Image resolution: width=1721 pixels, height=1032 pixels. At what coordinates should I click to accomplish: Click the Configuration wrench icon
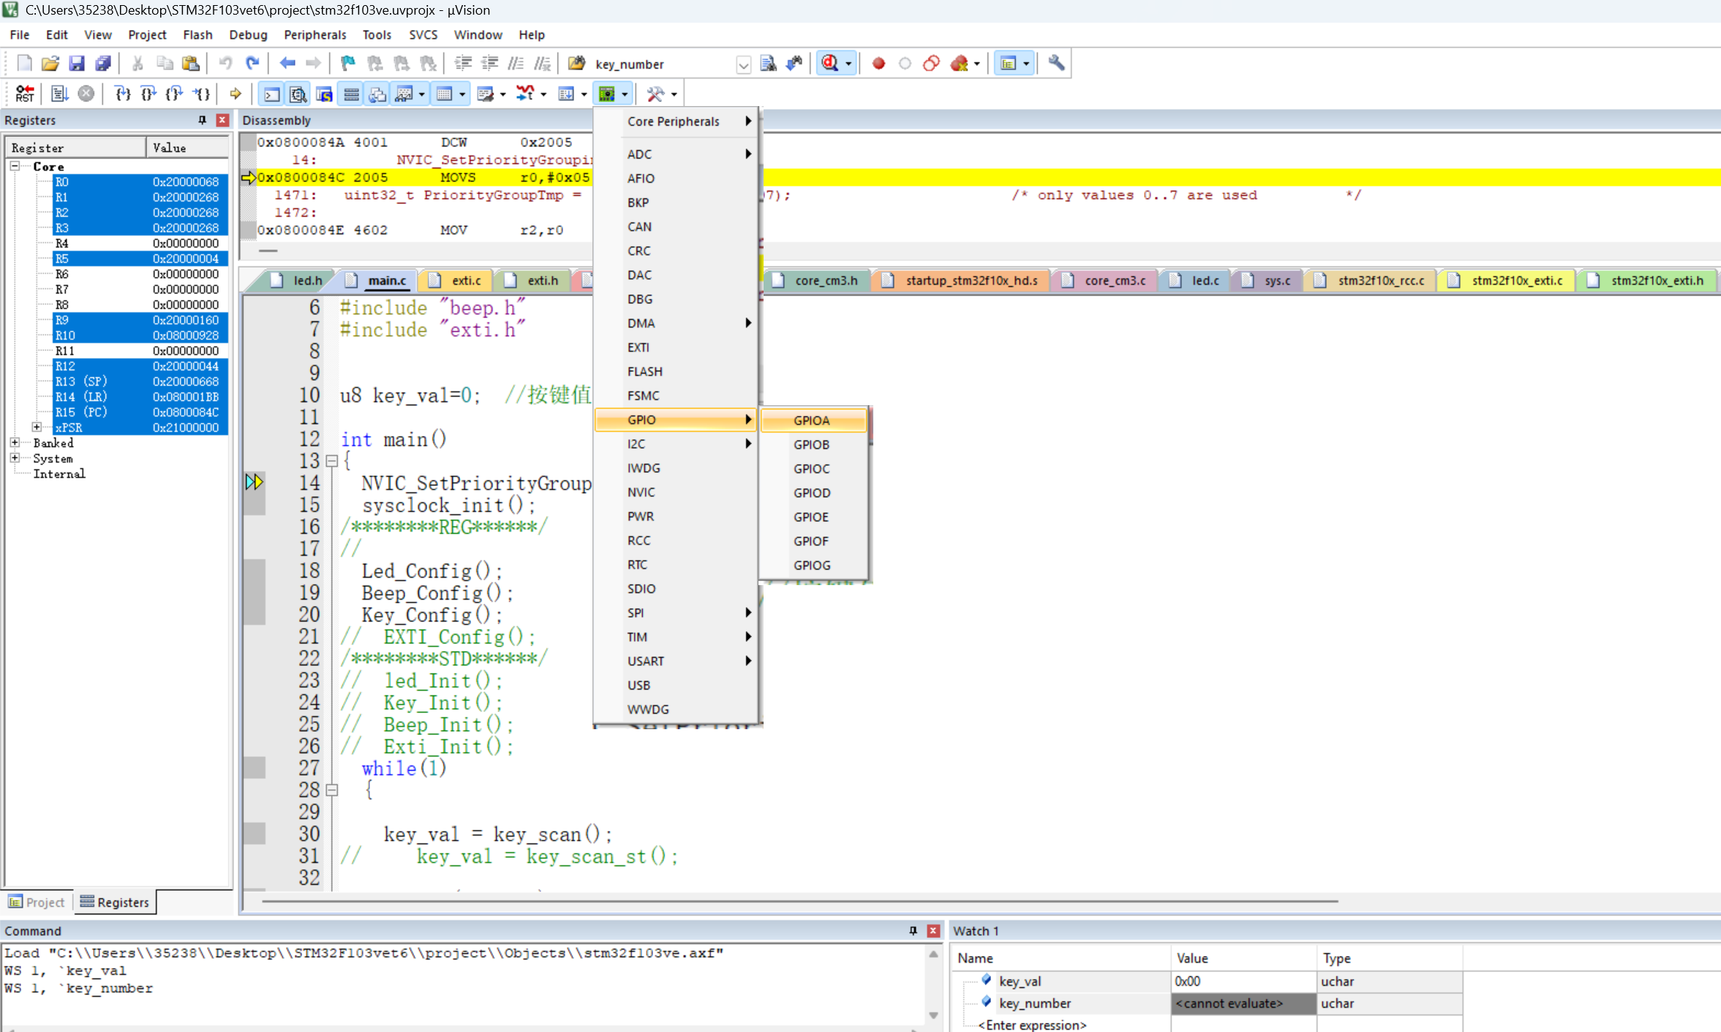click(1055, 64)
